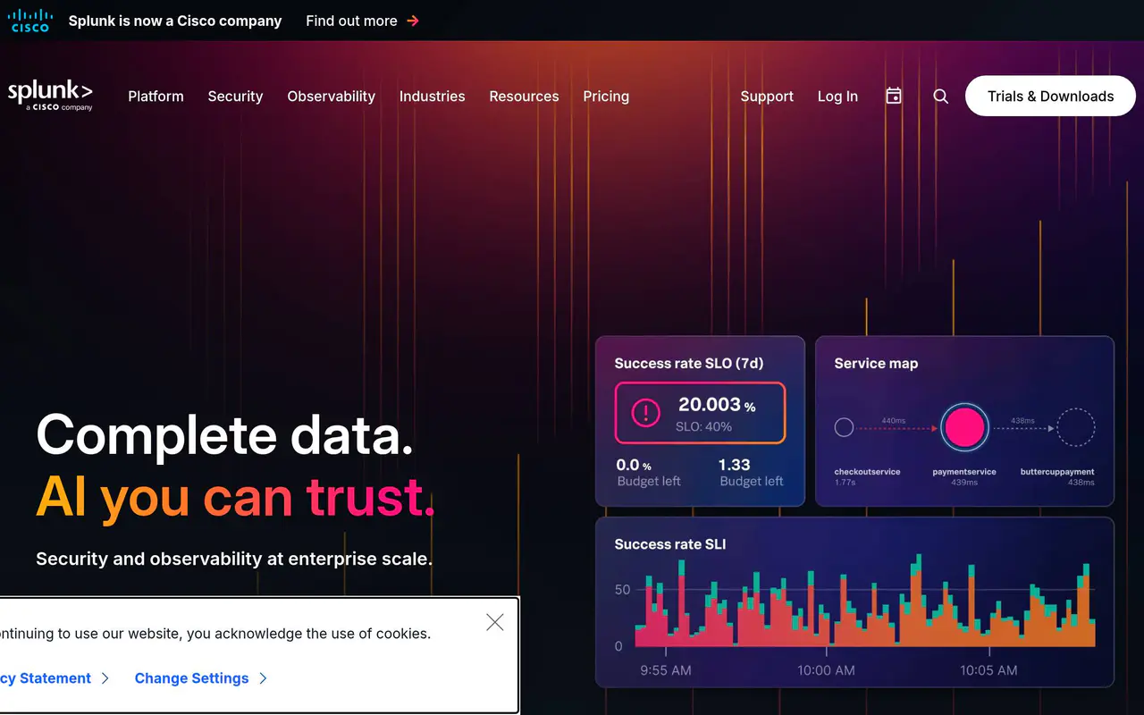Click the Splunk is now a Cisco company text
Image resolution: width=1144 pixels, height=715 pixels.
[175, 21]
